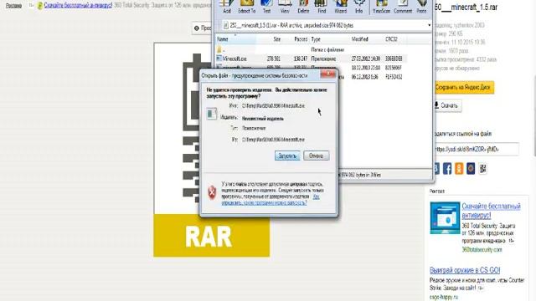Click Extract To in WinRAR toolbar
Screen dimensions: 536x301
246,7
